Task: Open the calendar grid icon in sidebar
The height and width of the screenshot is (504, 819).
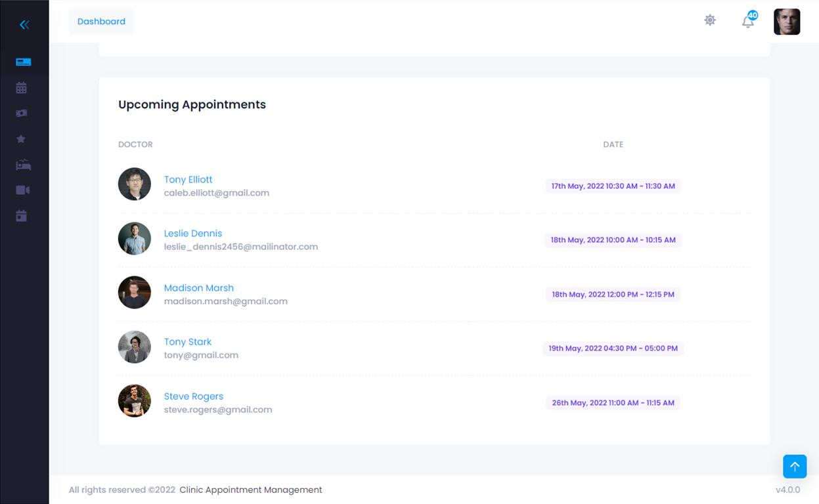Action: click(22, 88)
